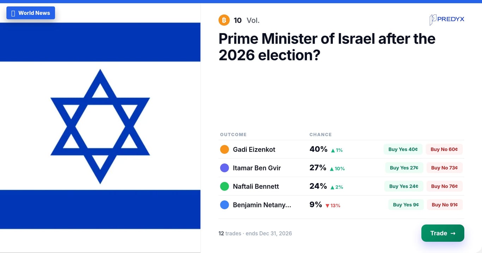The height and width of the screenshot is (253, 482).
Task: Select Buy No 73¢ for Ben Gvir
Action: pos(445,168)
